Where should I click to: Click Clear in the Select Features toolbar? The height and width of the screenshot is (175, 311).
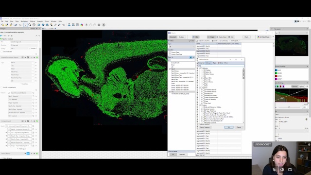(221, 63)
